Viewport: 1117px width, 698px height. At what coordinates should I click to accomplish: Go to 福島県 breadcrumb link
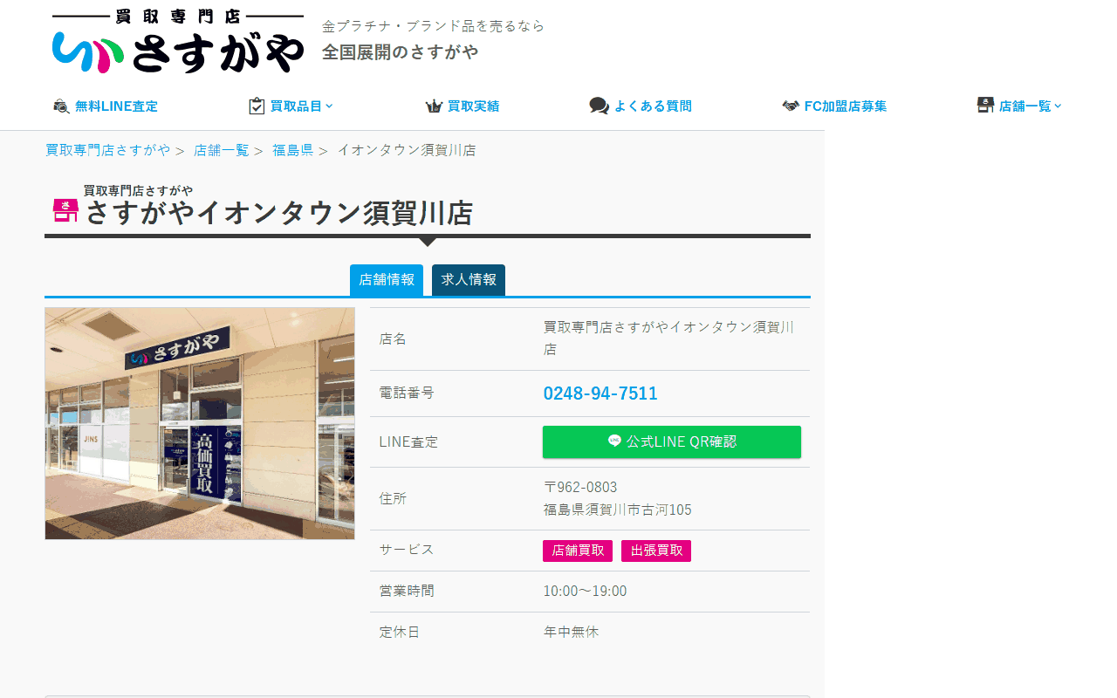pos(293,150)
